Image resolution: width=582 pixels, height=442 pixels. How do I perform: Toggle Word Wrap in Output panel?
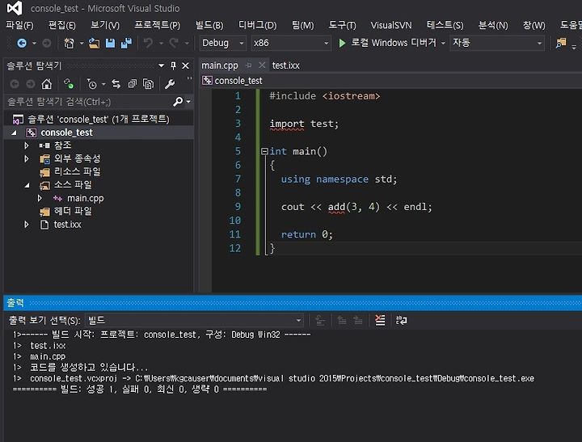(401, 320)
